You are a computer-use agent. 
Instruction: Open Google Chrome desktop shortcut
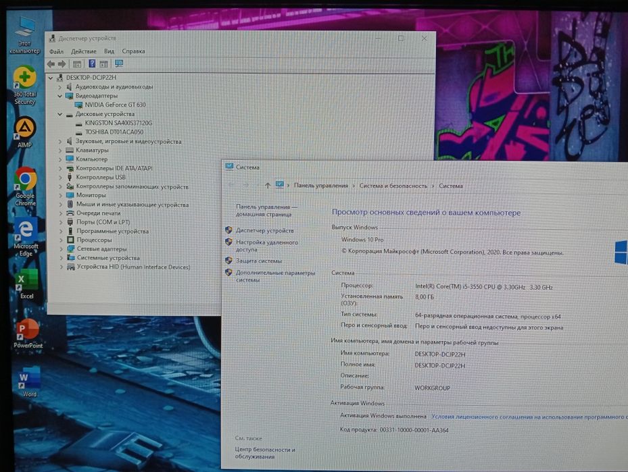(25, 186)
